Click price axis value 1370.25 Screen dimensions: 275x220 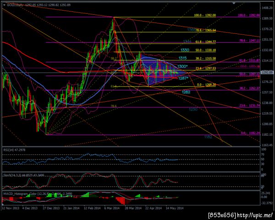tap(267, 29)
